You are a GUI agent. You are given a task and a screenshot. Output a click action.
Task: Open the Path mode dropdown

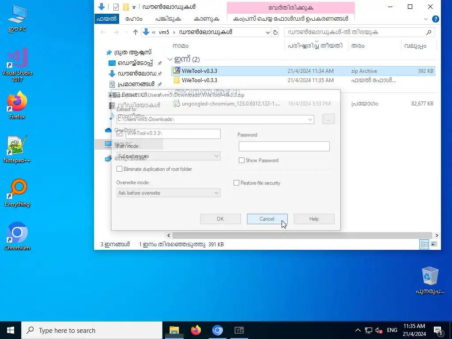[x=168, y=156]
